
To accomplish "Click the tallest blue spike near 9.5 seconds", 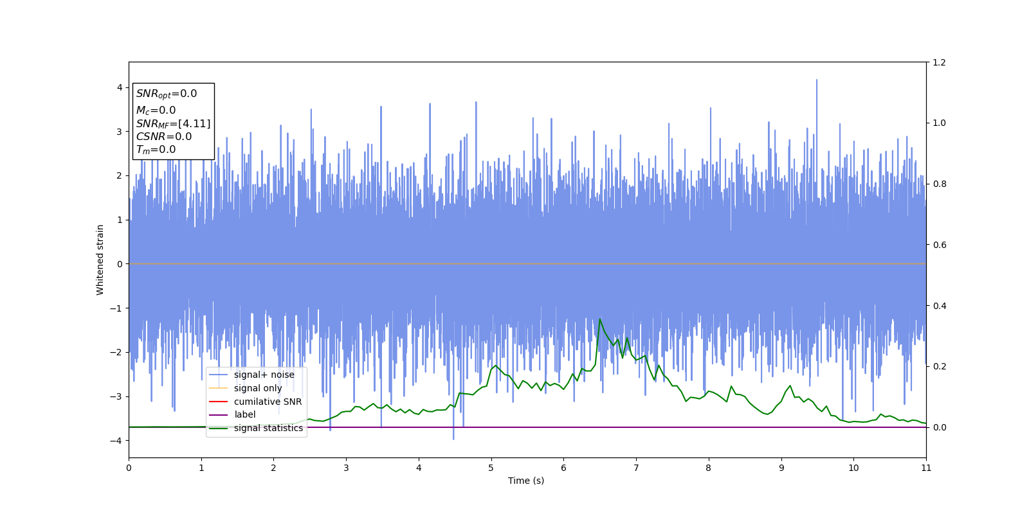I will click(817, 81).
